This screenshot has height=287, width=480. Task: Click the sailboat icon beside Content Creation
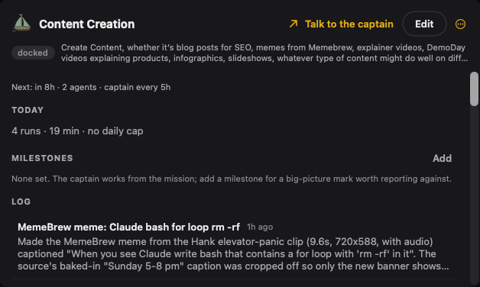click(21, 23)
